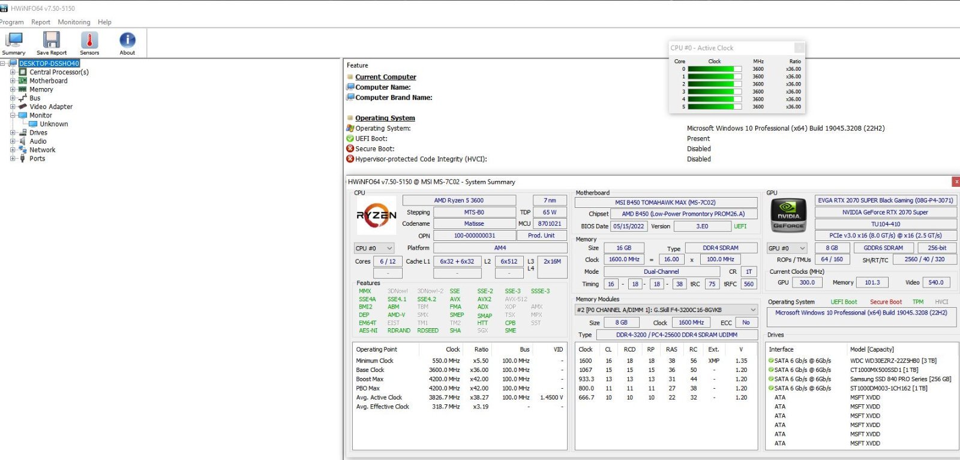The width and height of the screenshot is (960, 460).
Task: Click the DDR4-3200 / PC4-25600 type field
Action: point(677,335)
